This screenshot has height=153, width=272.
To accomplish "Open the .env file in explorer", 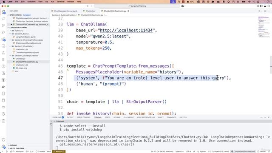I will tap(17, 71).
